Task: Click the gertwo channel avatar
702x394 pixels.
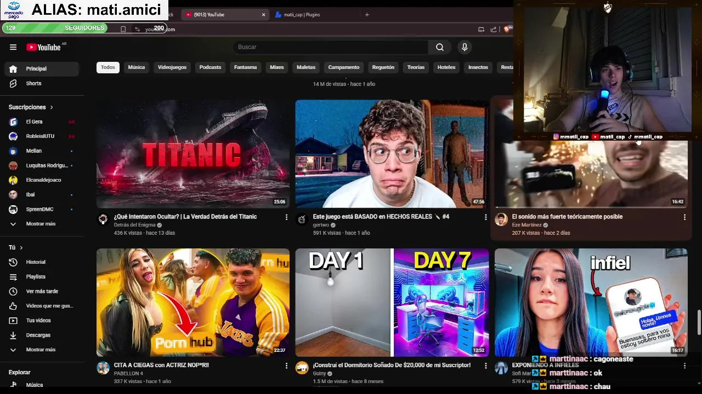Action: [302, 219]
